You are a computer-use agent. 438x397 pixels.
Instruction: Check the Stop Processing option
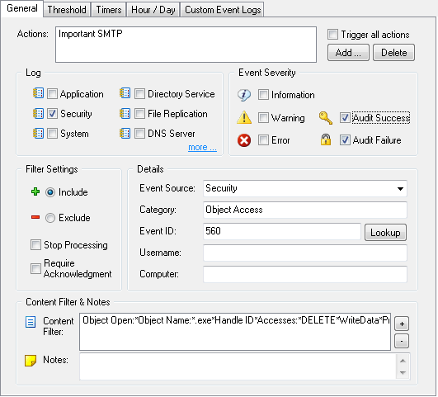(x=35, y=244)
